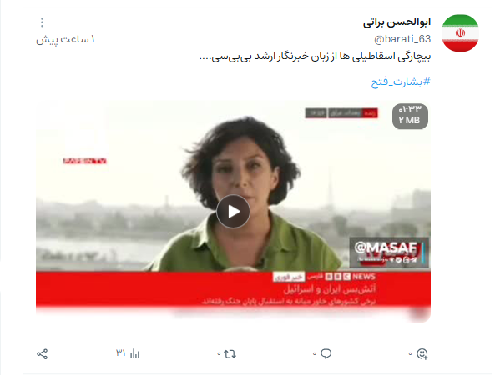The image size is (495, 375).
Task: Click the video duration and size badge
Action: click(410, 116)
